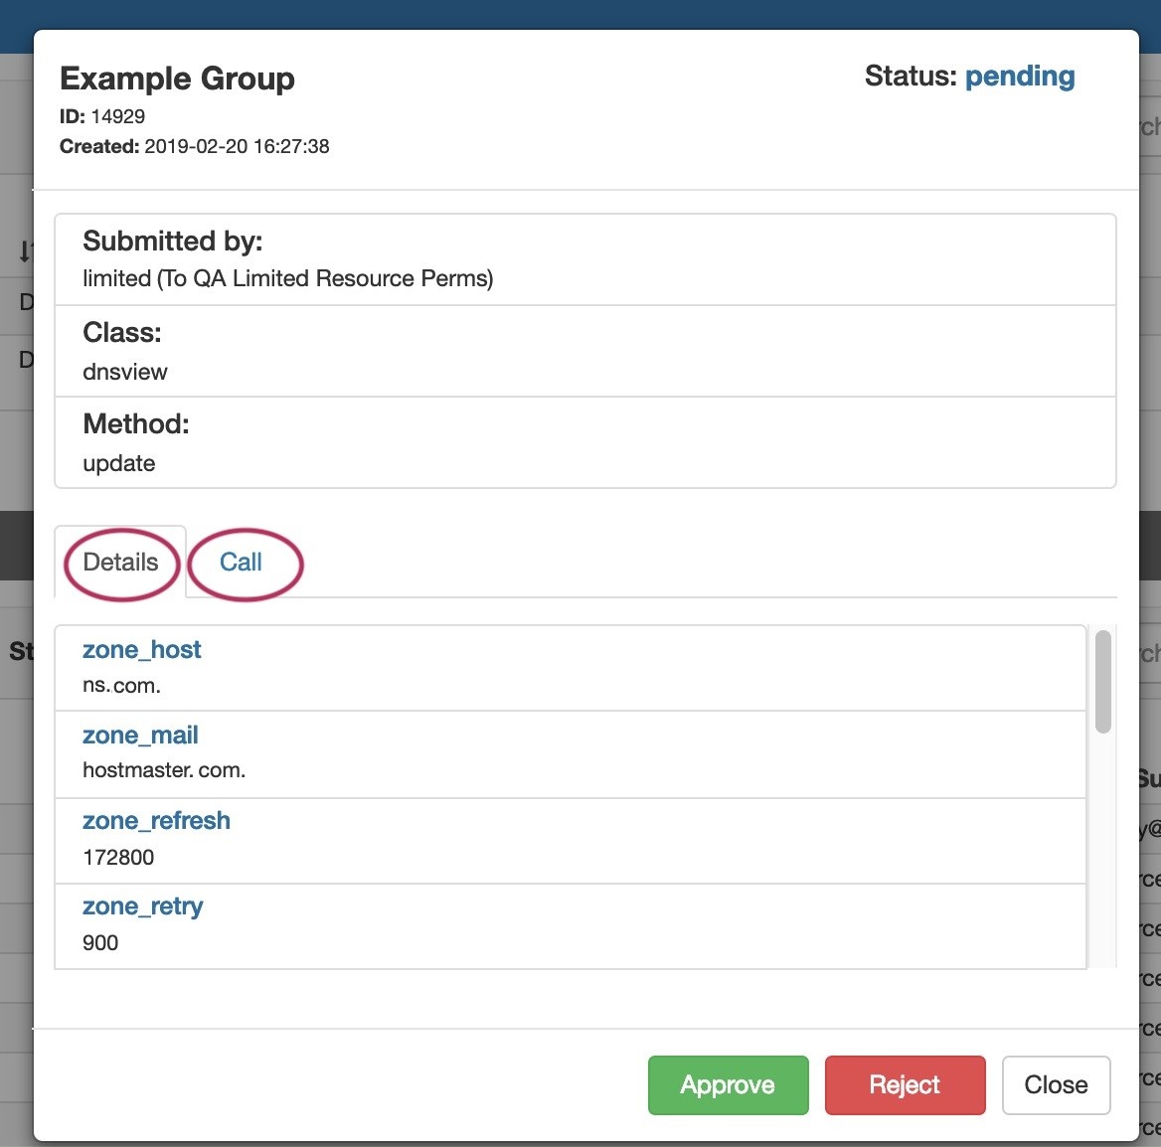Click the zone_refresh field label
This screenshot has width=1161, height=1147.
156,821
